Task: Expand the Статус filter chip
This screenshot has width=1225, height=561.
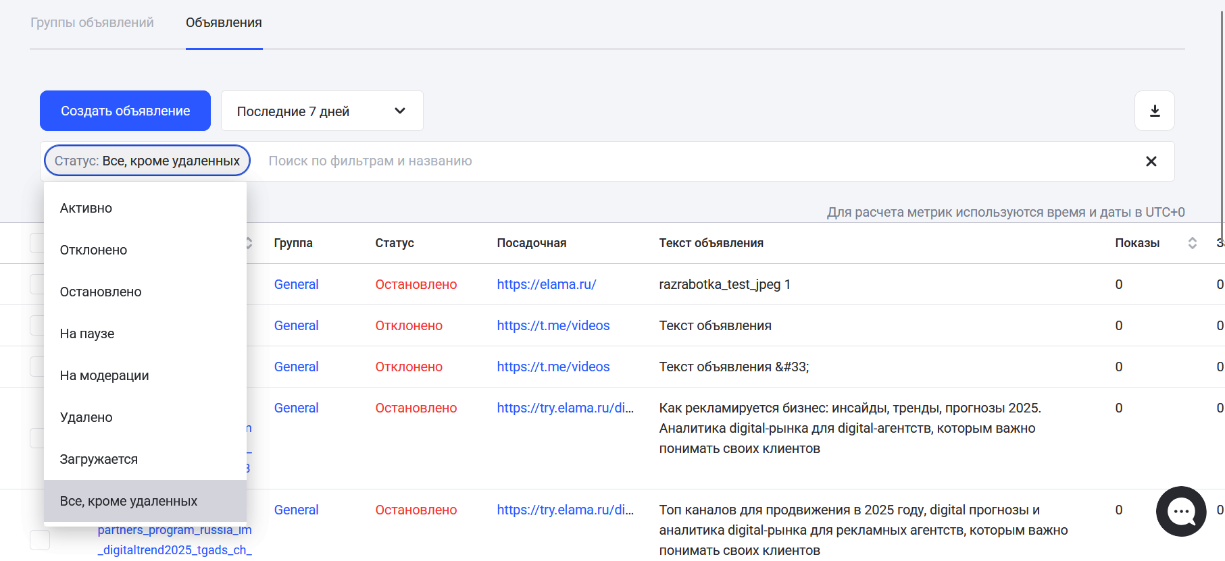Action: click(x=147, y=161)
